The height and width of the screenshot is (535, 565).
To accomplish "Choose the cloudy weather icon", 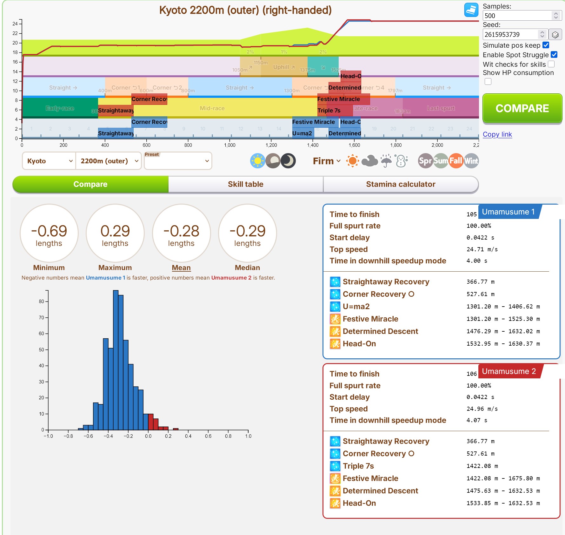I will click(x=369, y=161).
